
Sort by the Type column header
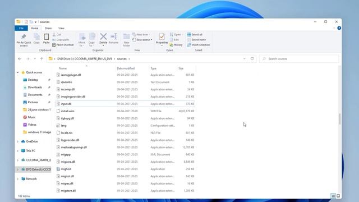pos(153,68)
